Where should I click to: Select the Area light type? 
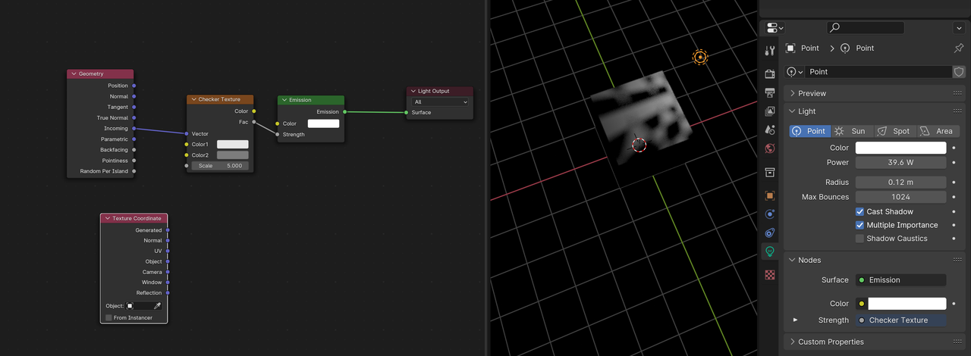938,131
